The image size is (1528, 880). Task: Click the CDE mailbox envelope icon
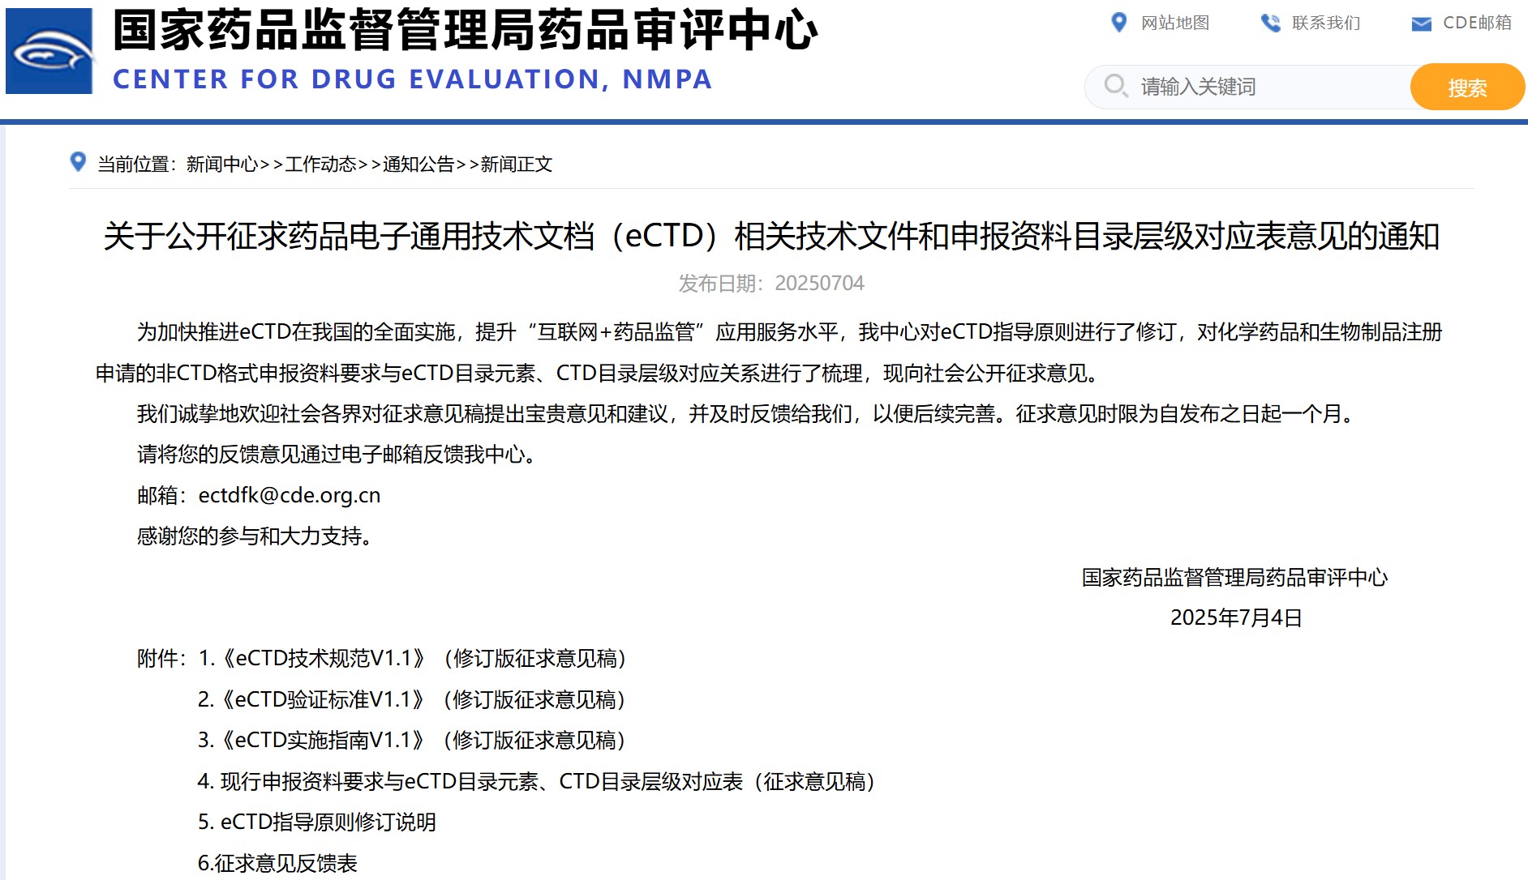point(1421,23)
